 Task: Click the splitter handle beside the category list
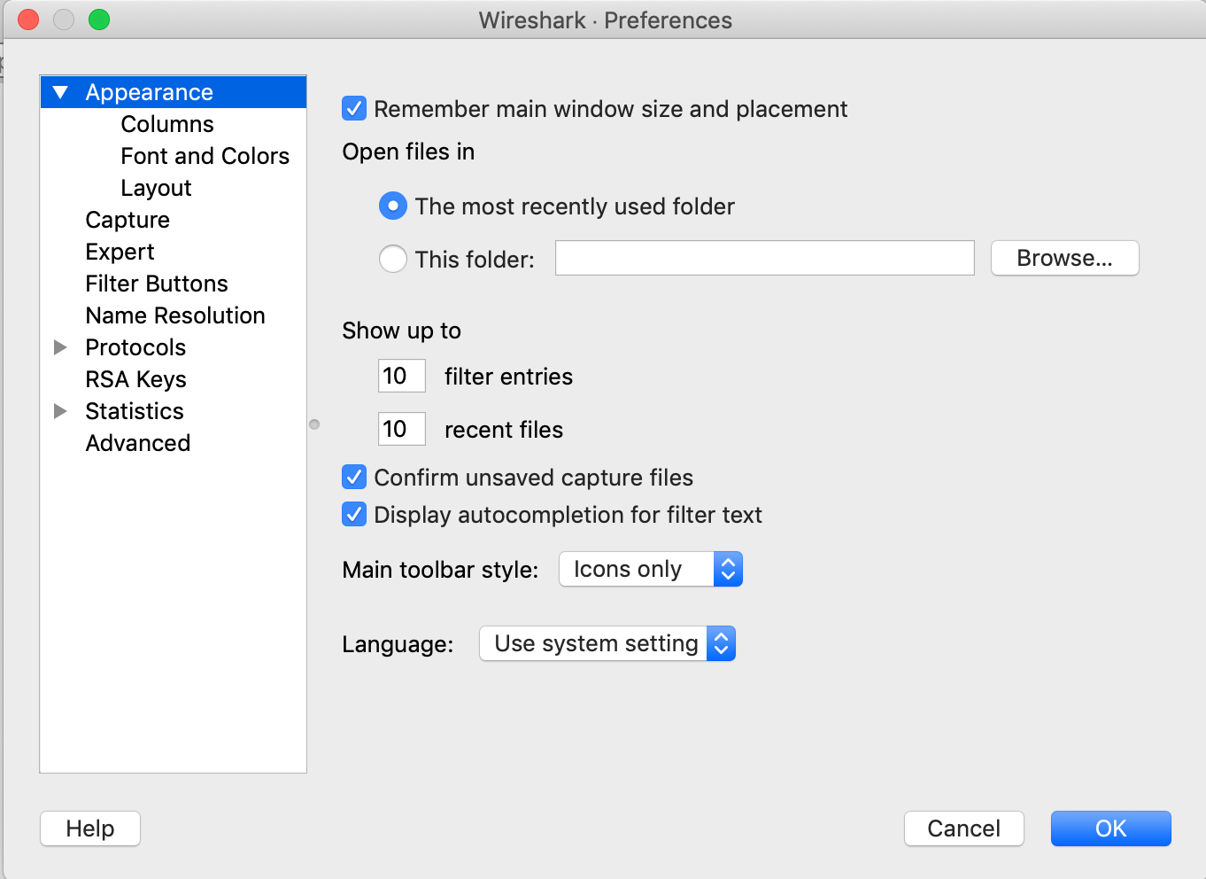[x=314, y=424]
